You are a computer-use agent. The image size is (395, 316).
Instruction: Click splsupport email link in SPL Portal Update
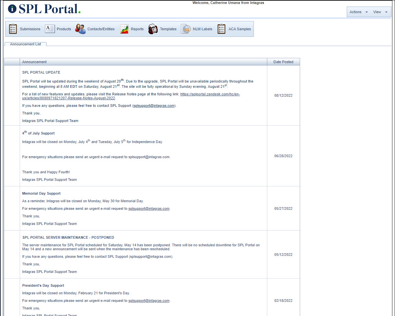tap(154, 106)
